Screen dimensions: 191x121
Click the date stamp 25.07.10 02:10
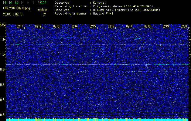(x=13, y=14)
